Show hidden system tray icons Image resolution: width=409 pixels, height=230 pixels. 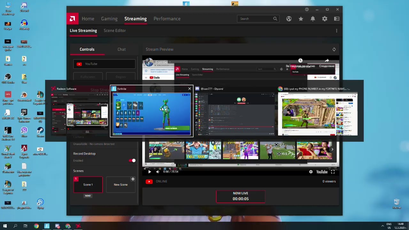382,226
